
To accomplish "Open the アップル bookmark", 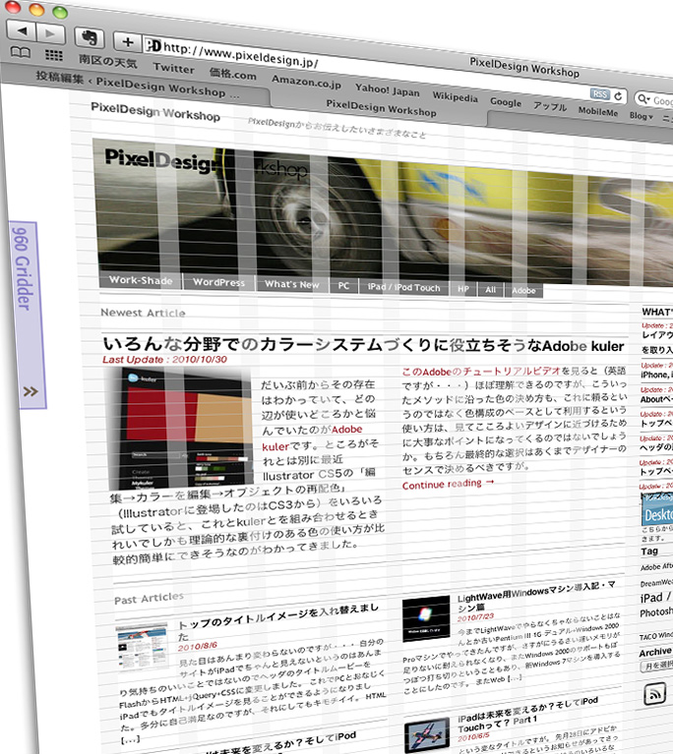I will (550, 106).
